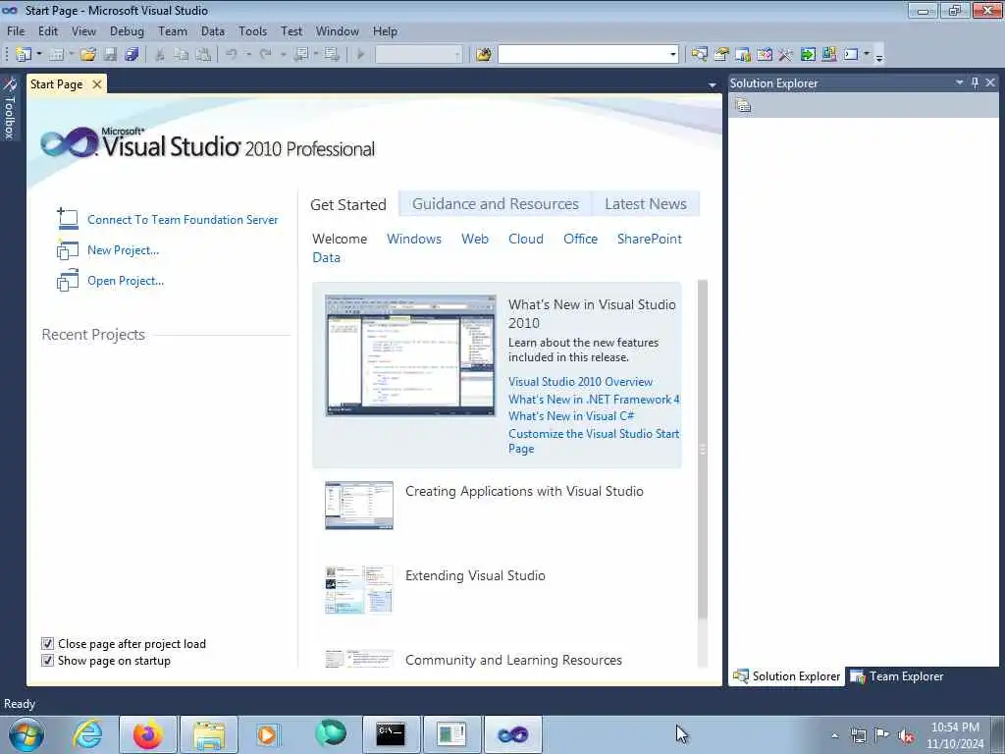Click the Undo arrow toolbar icon
1005x754 pixels.
point(232,55)
